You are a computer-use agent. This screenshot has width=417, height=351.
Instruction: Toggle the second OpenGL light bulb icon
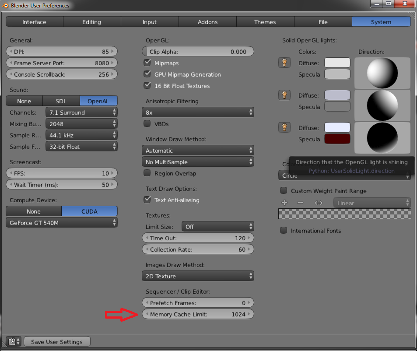(284, 95)
